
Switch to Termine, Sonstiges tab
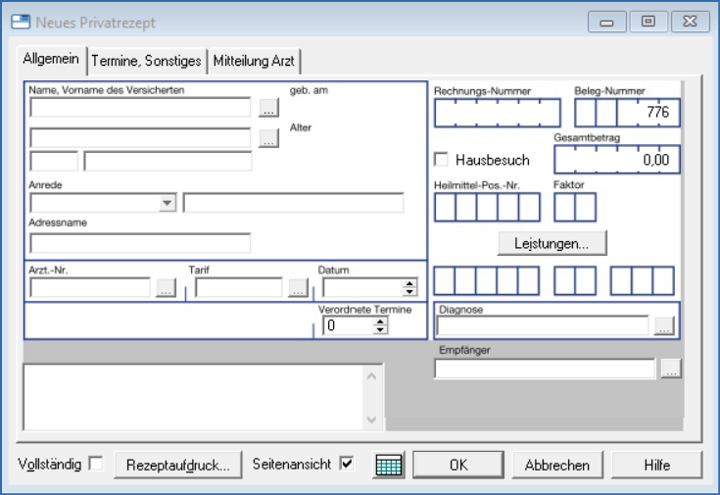point(146,61)
